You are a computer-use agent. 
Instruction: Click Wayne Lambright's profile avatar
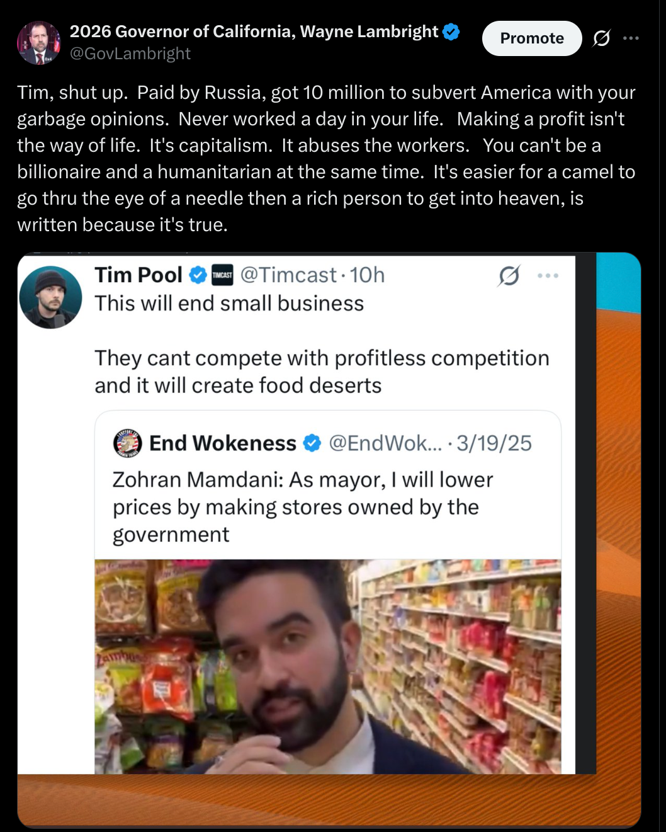tap(38, 43)
